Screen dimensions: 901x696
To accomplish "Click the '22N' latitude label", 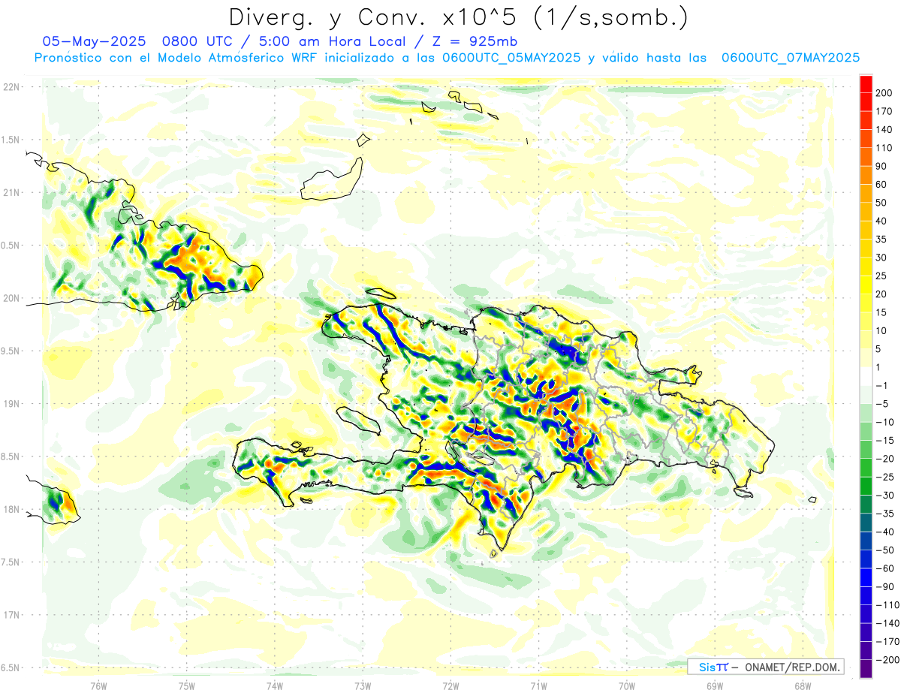I will [x=11, y=87].
